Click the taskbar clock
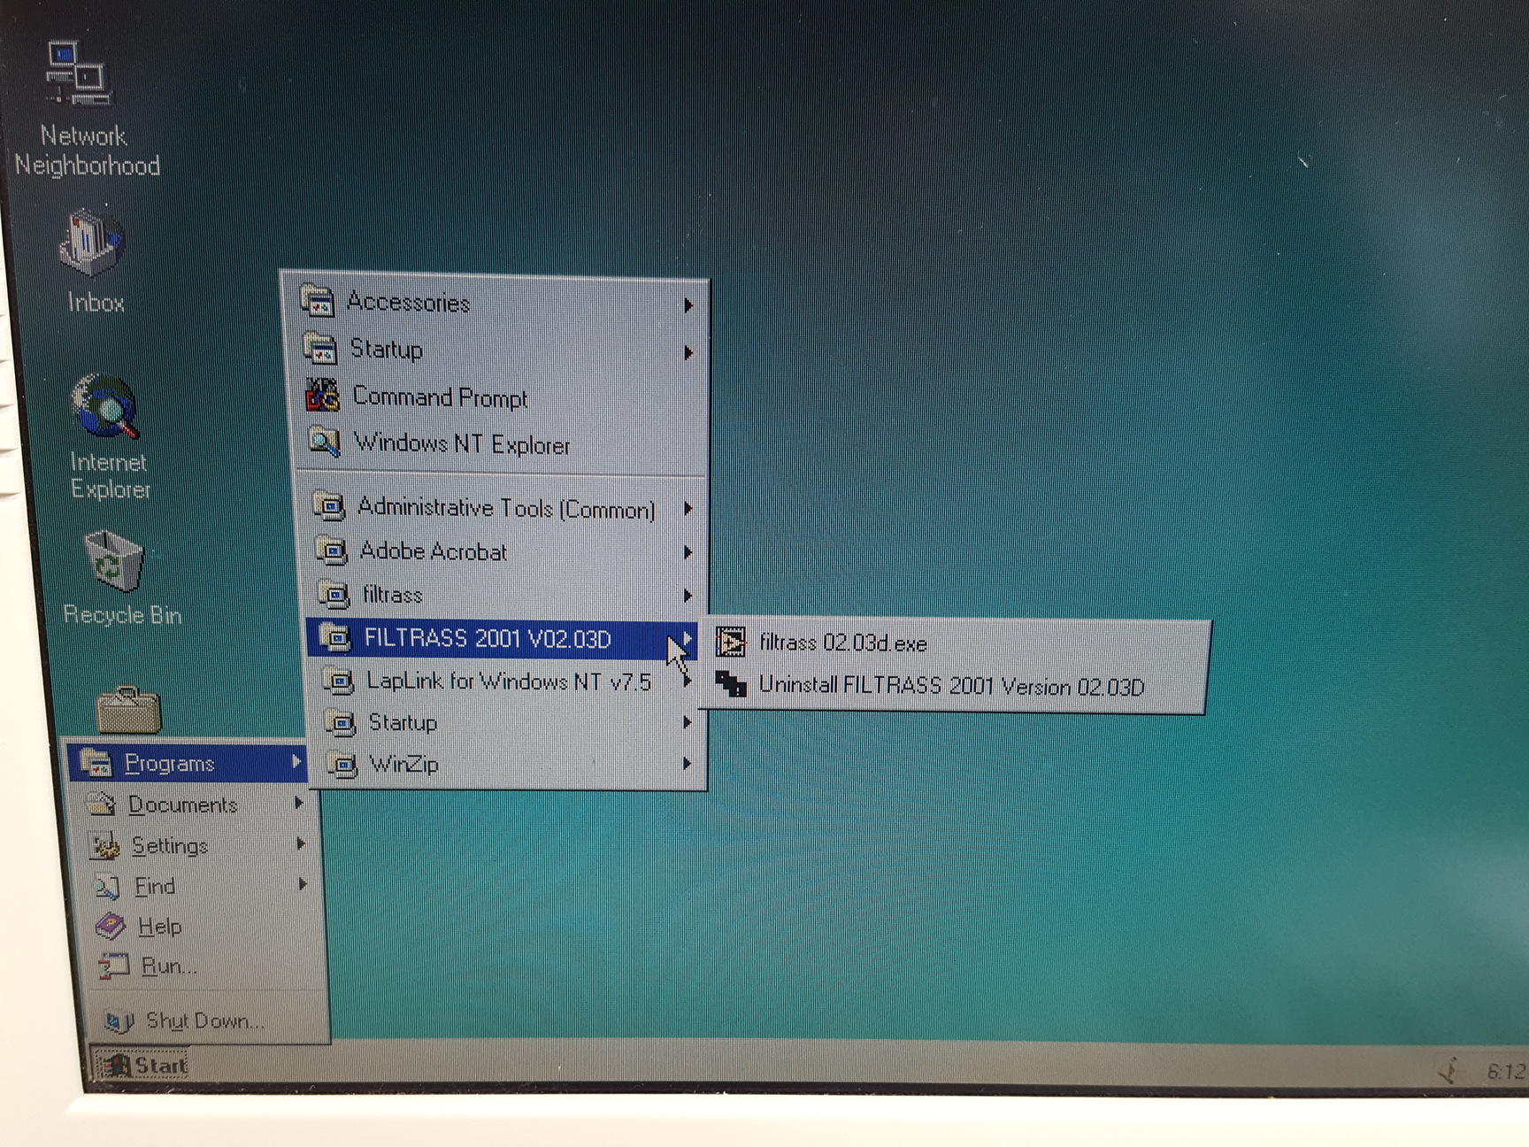This screenshot has height=1147, width=1529. click(1504, 1072)
